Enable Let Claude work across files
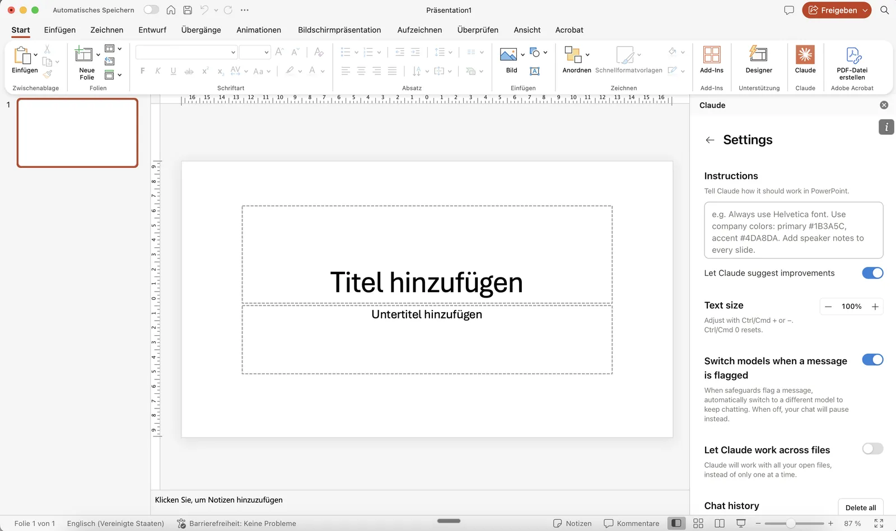This screenshot has height=531, width=896. 872,449
